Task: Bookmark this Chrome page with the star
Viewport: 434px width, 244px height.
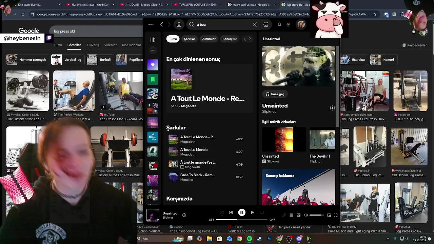Action: 375,14
